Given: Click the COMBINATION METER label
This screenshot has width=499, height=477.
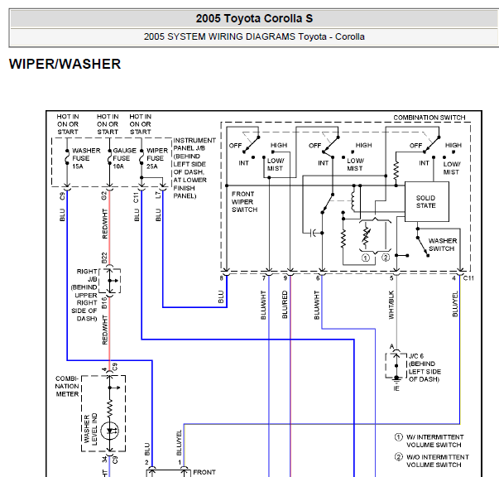Looking at the screenshot, I should point(67,386).
